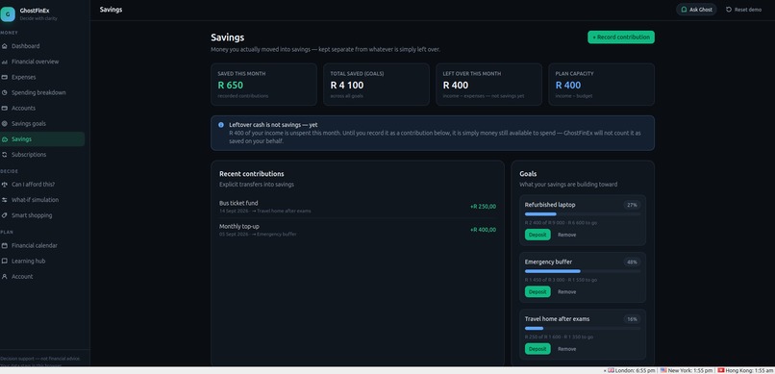
Task: Select the Total saved R 4 100 card
Action: (376, 85)
